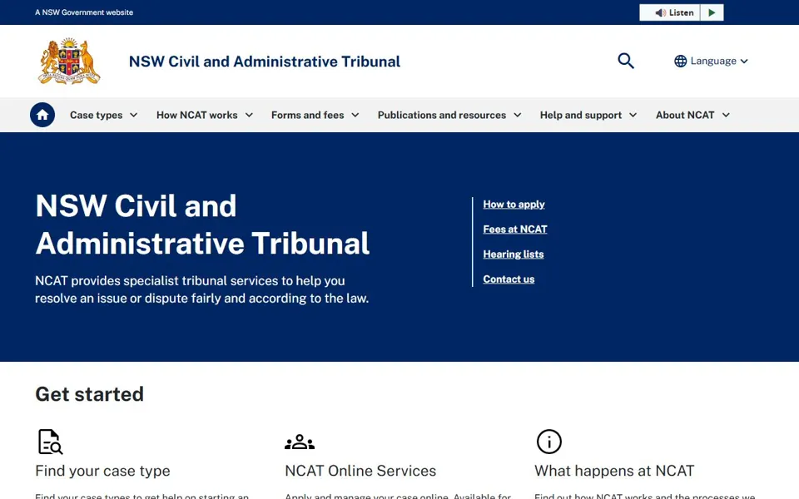Open the Contact us link
The height and width of the screenshot is (499, 799).
pos(509,279)
